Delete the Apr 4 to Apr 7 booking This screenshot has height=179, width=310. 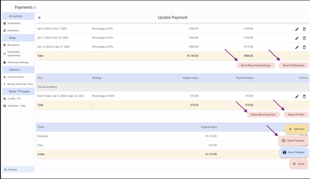coord(304,29)
